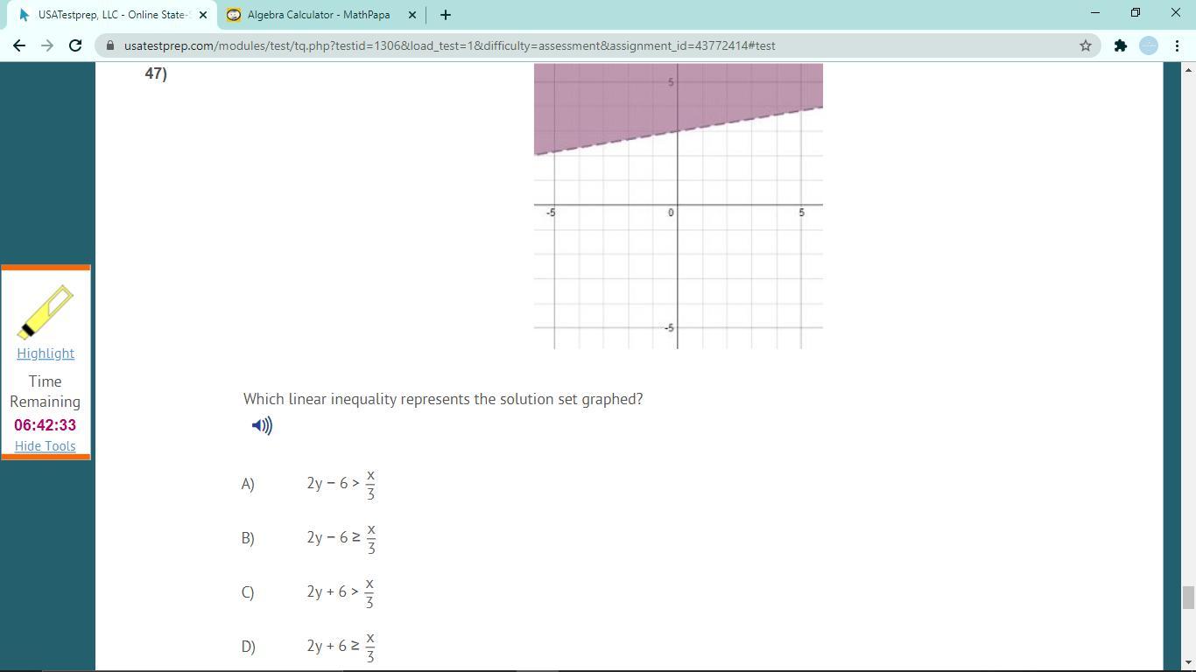Open a new browser tab
The width and height of the screenshot is (1196, 672).
point(445,15)
